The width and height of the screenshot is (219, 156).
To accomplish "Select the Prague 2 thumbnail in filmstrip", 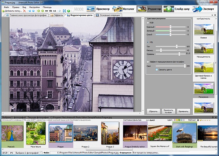I will click(x=85, y=133).
